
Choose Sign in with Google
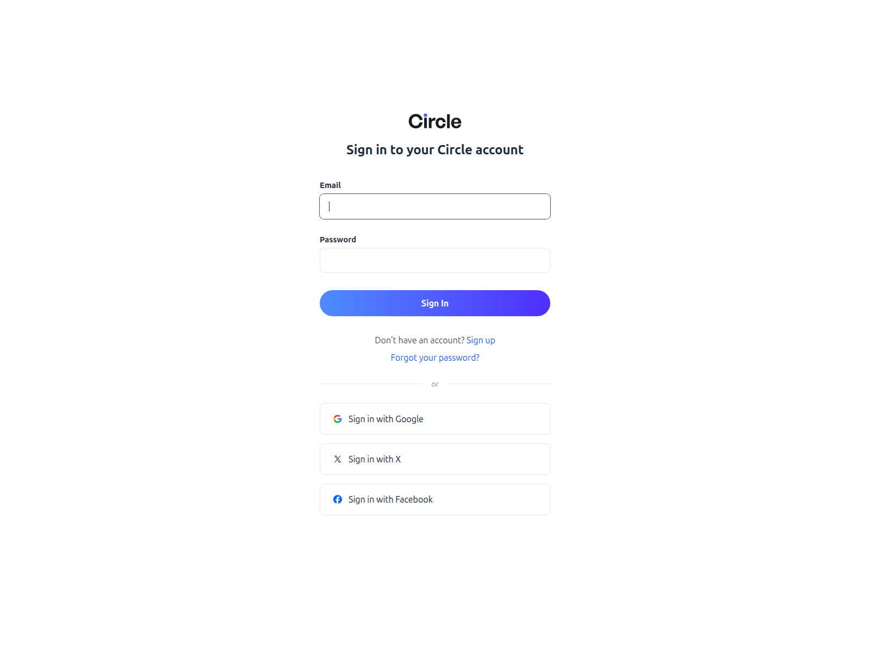[x=434, y=418]
